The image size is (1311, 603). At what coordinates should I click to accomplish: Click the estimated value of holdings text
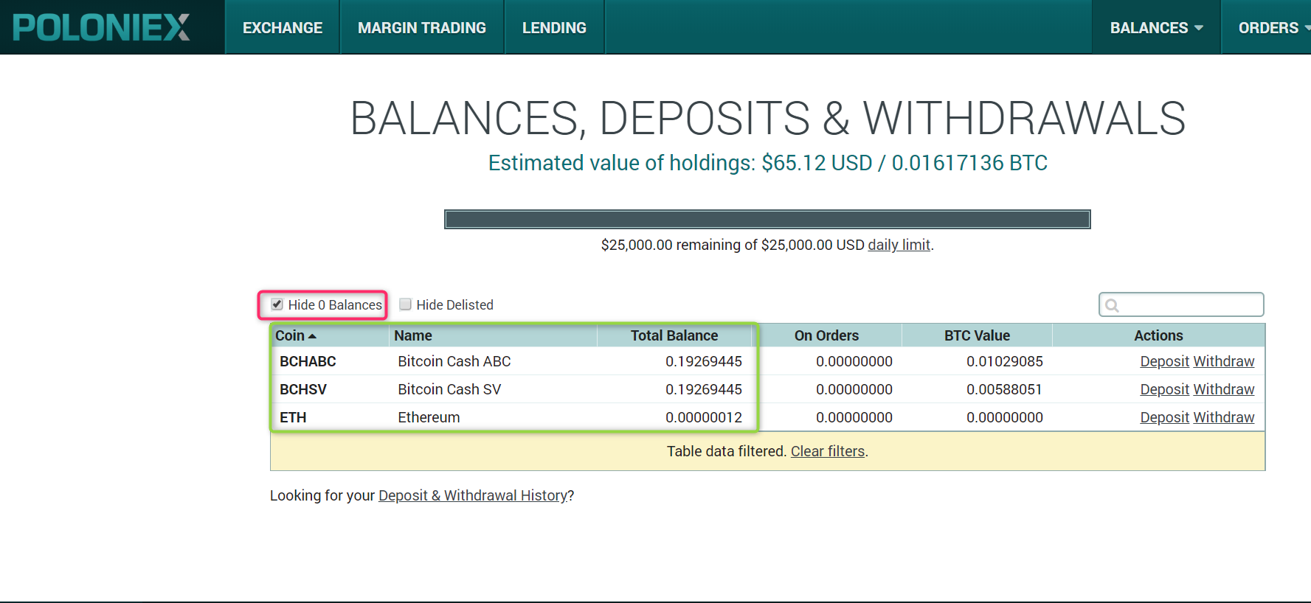767,163
